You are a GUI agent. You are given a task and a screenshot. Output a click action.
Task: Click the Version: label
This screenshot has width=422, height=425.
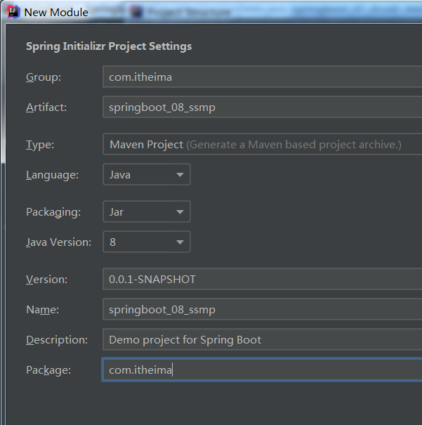coord(47,279)
